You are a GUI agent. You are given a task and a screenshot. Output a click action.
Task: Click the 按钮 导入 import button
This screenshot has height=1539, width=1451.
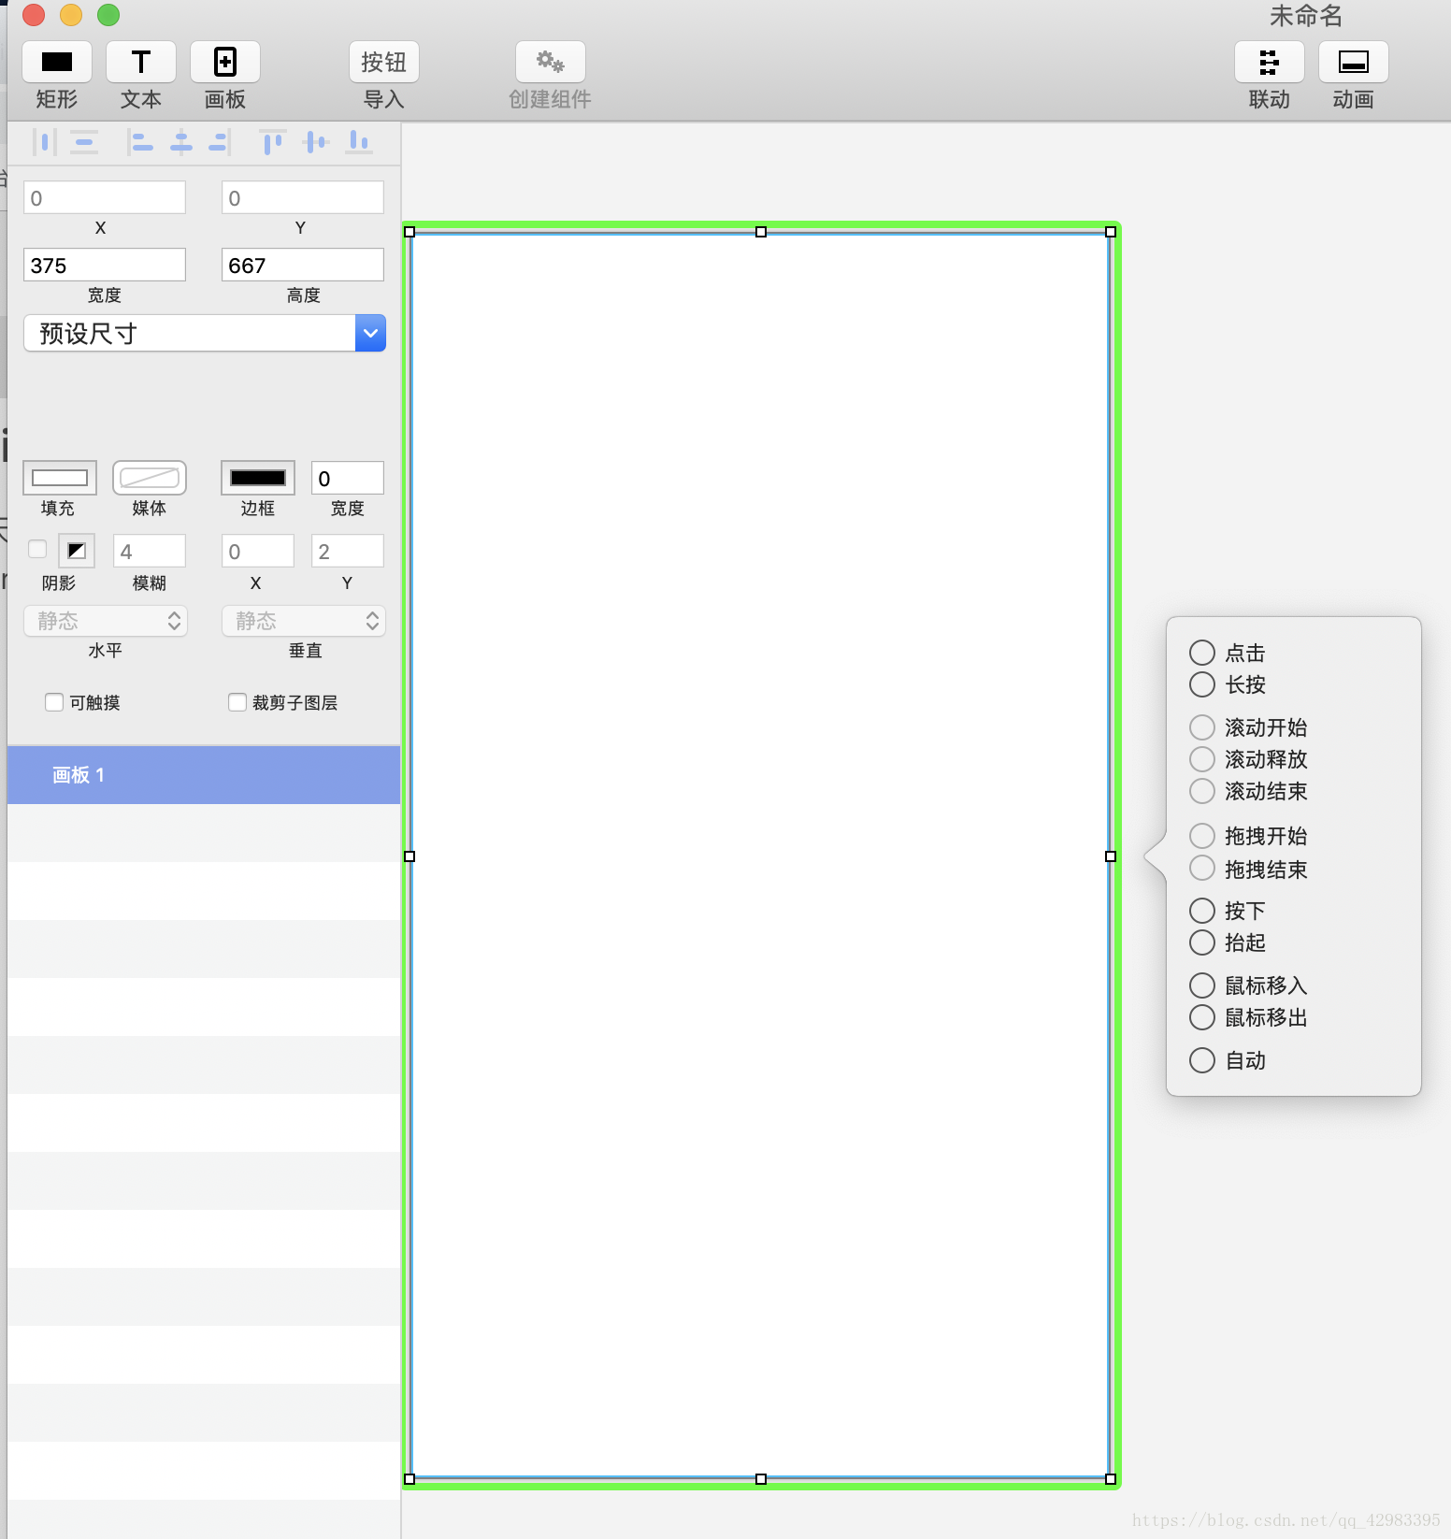click(x=384, y=62)
